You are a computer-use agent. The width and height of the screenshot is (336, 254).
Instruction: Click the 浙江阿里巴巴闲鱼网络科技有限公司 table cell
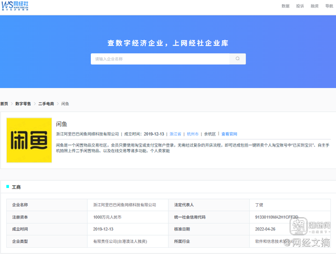[x=128, y=205]
